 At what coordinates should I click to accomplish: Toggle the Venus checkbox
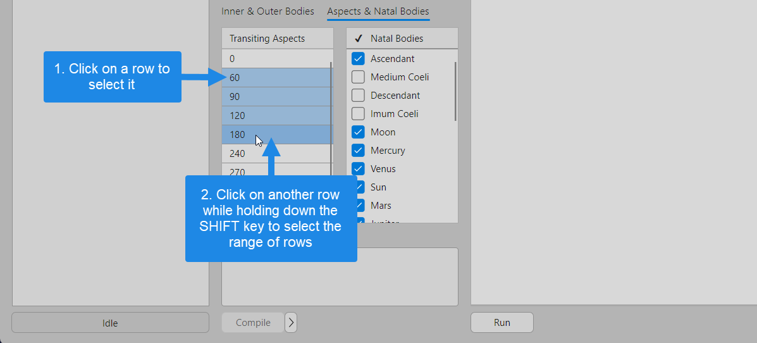[358, 169]
